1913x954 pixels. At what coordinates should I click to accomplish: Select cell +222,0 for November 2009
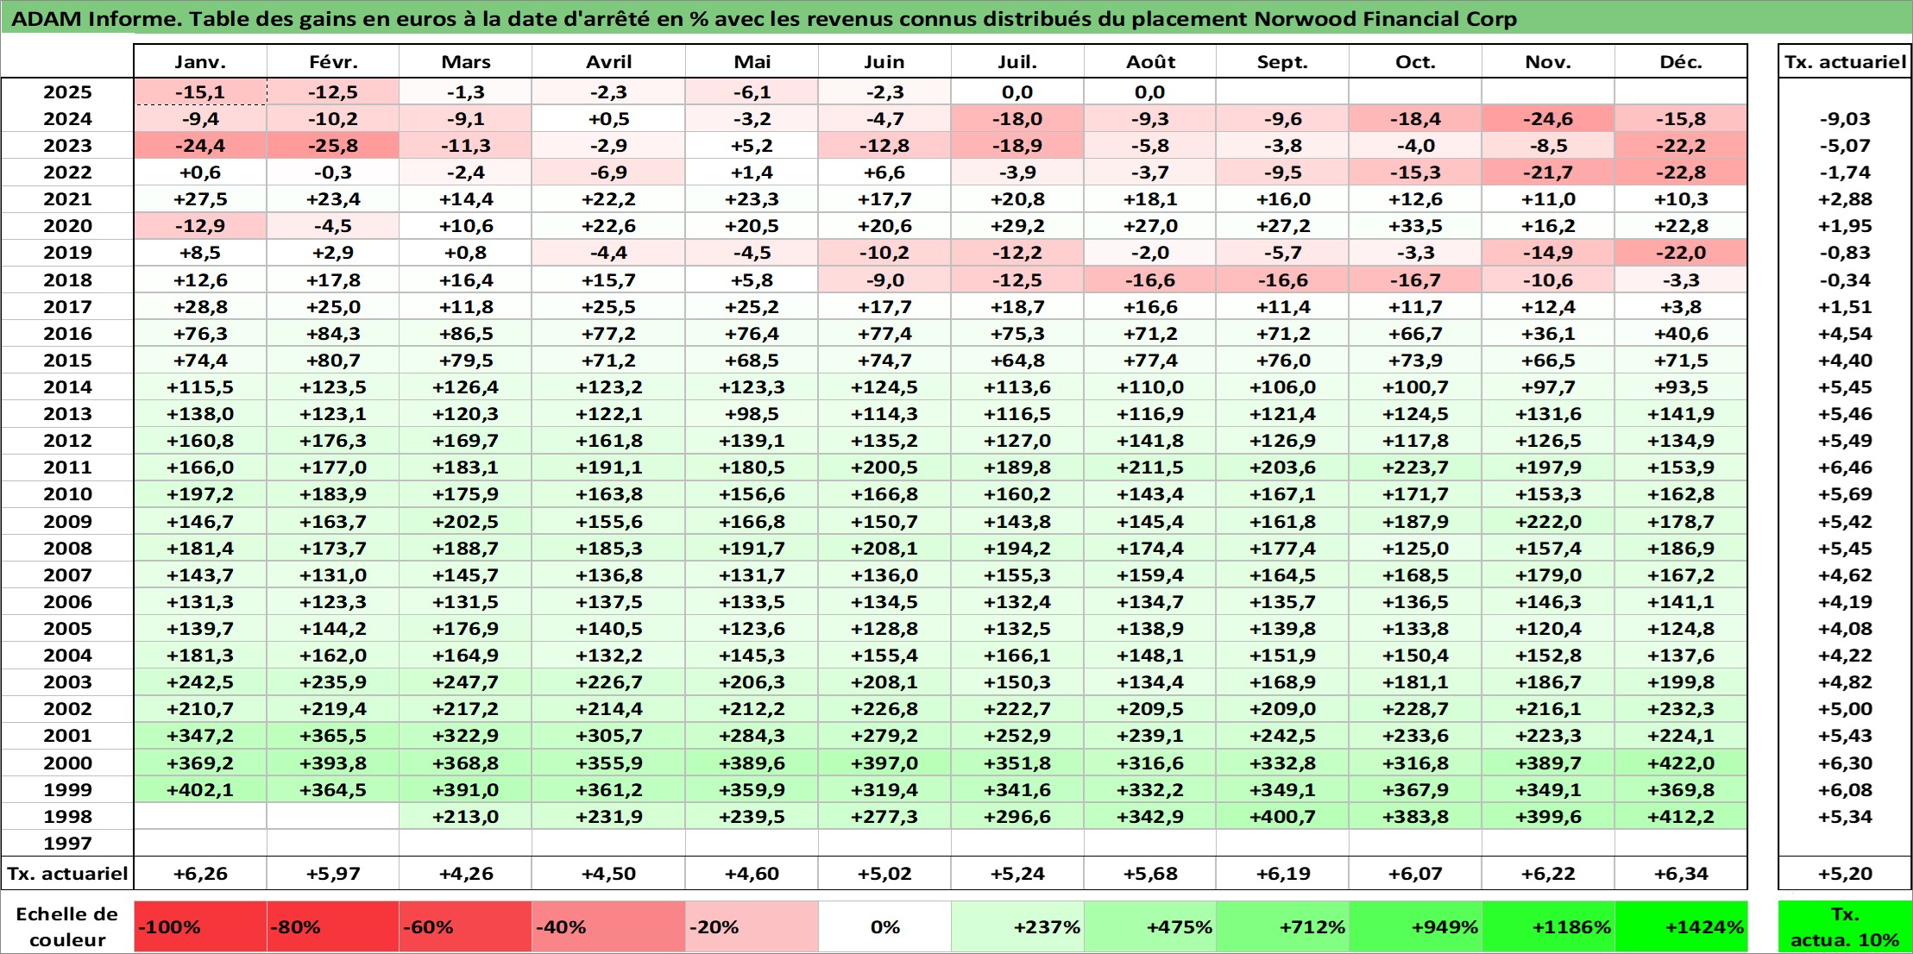click(x=1548, y=521)
